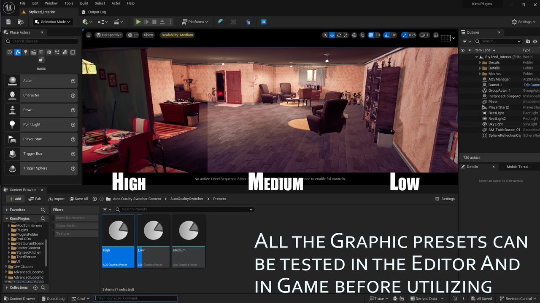Toggle the Material Instance filter
540x303 pixels.
(76, 218)
